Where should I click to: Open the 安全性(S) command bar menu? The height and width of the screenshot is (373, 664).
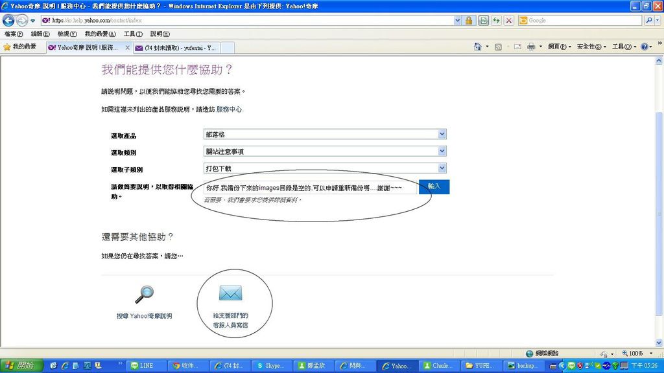click(x=591, y=47)
